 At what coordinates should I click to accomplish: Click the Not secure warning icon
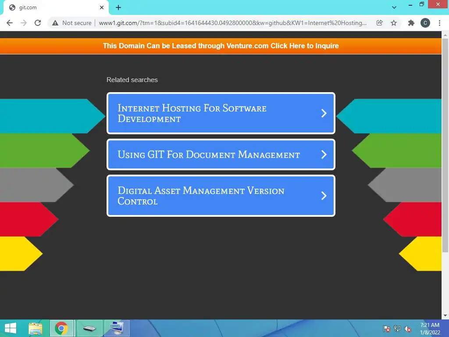point(55,23)
